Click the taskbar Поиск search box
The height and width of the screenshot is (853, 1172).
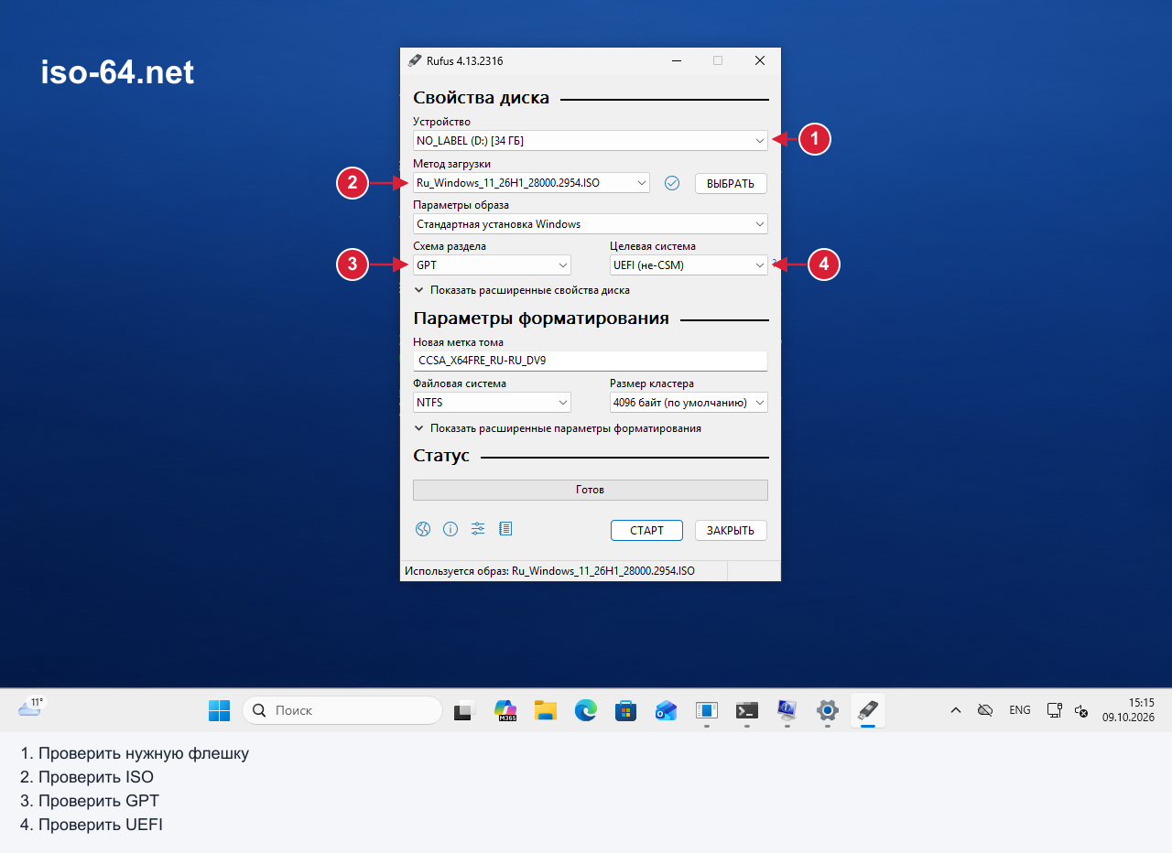pyautogui.click(x=342, y=710)
